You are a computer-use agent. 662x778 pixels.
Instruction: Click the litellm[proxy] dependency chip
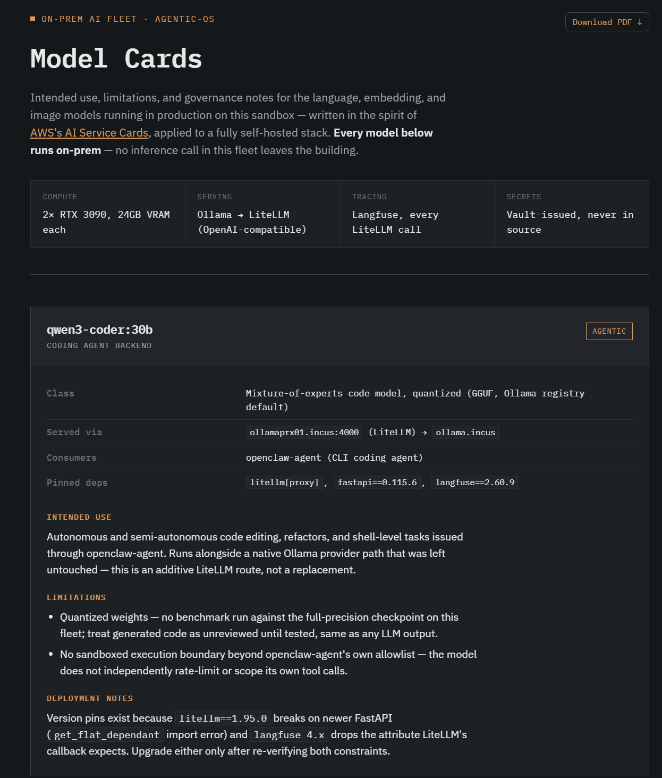click(x=284, y=482)
